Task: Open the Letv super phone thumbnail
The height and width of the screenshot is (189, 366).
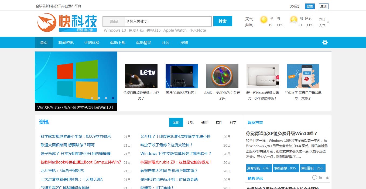Action: point(141,76)
